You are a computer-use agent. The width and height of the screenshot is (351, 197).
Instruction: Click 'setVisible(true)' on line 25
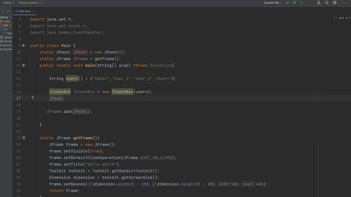pos(83,151)
